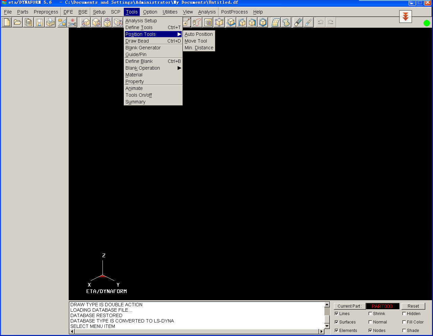Enable the Hidden checkbox
This screenshot has height=336, width=433.
(404, 314)
